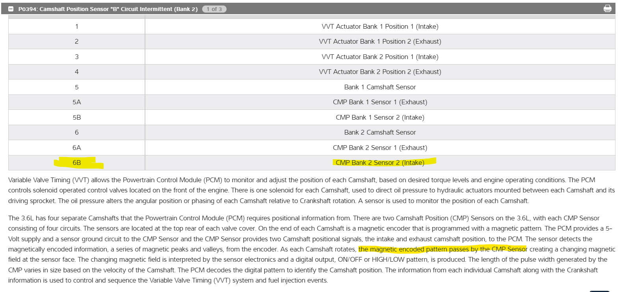Viewport: 621px width, 292px height.
Task: Select the highlighted 6B cell
Action: click(x=77, y=163)
